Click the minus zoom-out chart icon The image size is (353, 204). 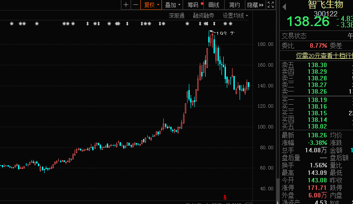point(135,5)
